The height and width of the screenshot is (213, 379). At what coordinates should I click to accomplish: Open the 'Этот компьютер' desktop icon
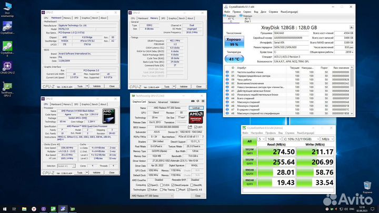pos(7,9)
